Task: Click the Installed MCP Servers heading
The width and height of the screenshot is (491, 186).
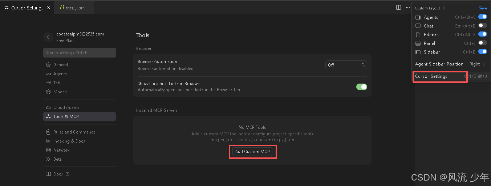Action: tap(157, 110)
